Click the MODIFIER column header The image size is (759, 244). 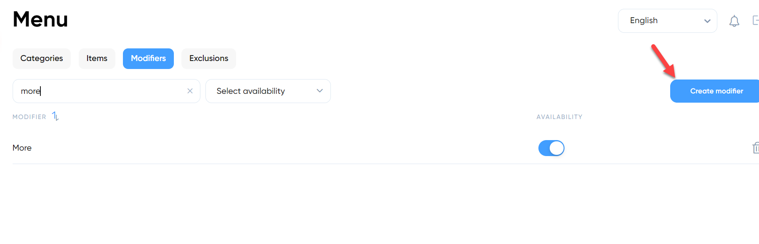click(29, 117)
